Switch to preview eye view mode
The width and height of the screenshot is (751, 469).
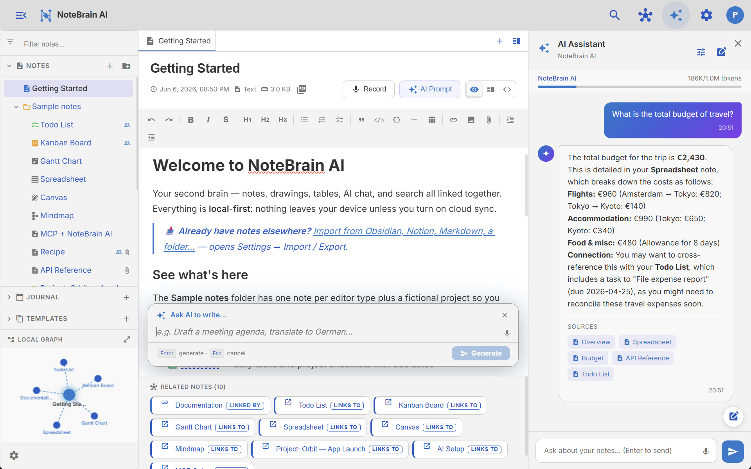point(474,90)
